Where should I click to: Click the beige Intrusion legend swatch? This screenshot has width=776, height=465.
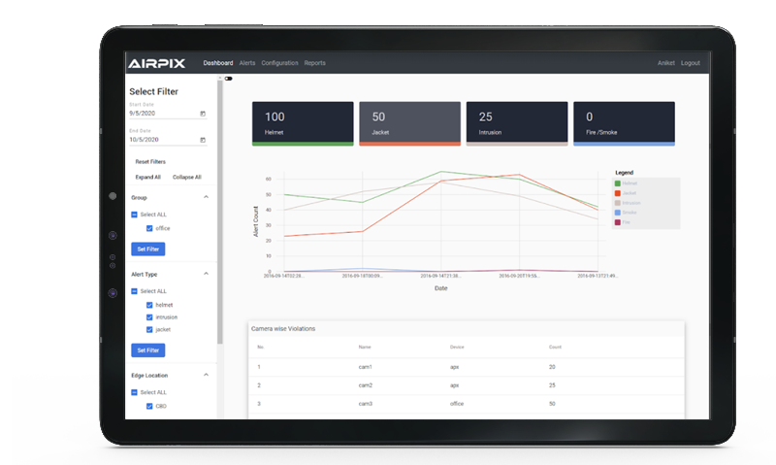pos(618,203)
